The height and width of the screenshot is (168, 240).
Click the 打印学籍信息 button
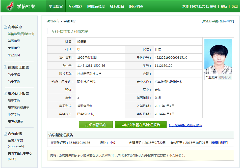point(96,125)
